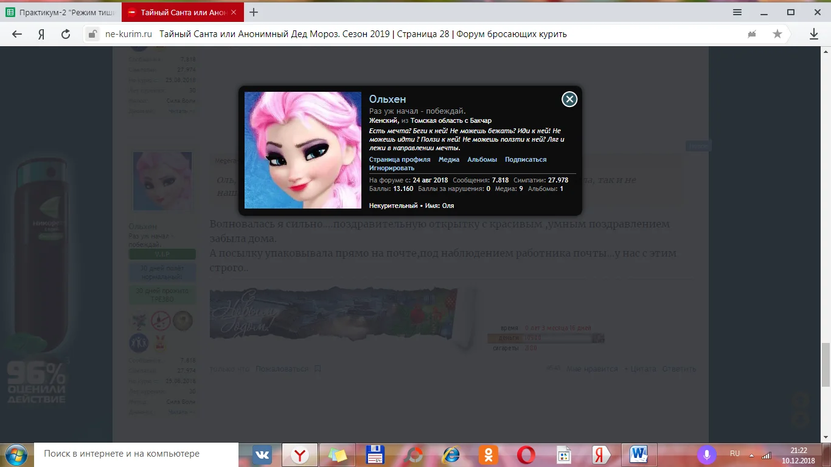Click the Yandex Browser taskbar icon
This screenshot has width=831, height=467.
coord(299,454)
